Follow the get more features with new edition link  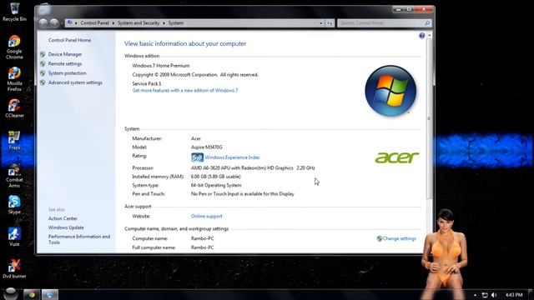tap(185, 91)
